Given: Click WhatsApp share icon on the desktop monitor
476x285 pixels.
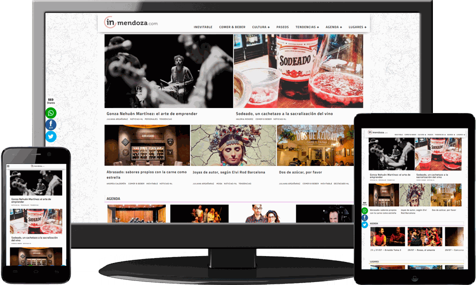Looking at the screenshot, I should click(x=51, y=113).
